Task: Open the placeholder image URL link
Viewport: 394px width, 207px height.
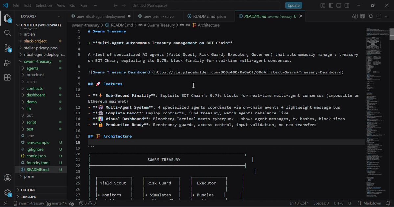Action: [x=248, y=72]
